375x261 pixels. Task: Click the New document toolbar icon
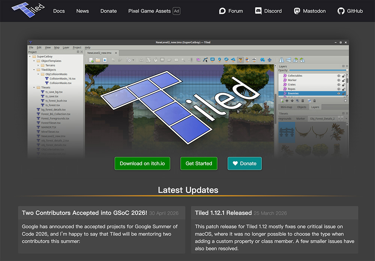pos(91,60)
